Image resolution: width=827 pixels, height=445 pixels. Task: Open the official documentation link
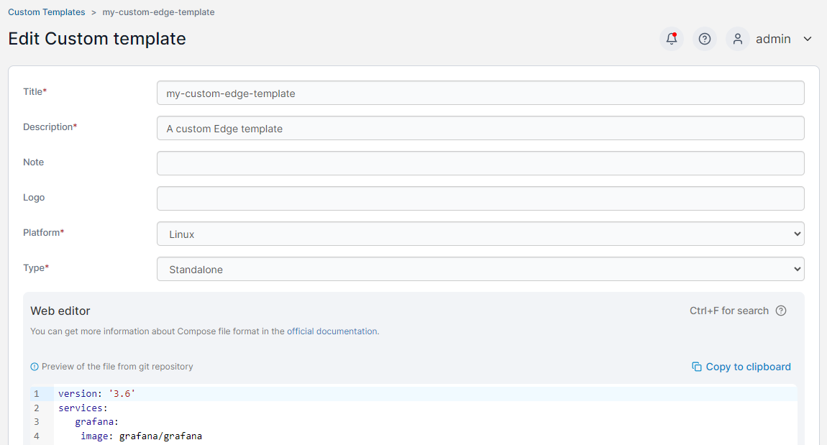coord(332,331)
